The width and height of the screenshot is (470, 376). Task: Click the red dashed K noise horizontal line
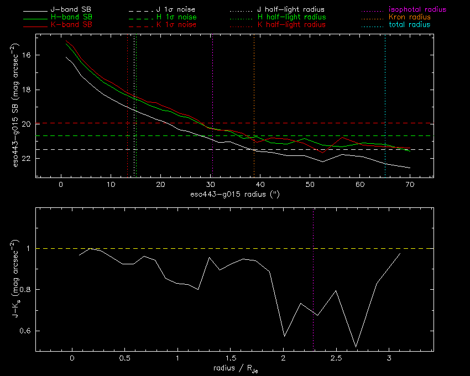point(332,123)
